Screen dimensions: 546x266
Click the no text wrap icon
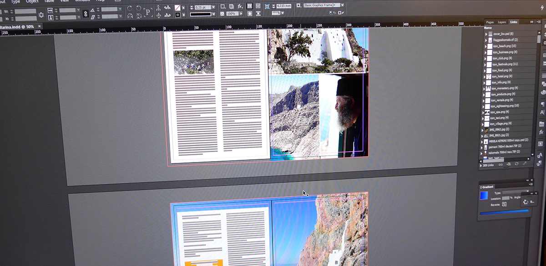pos(250,6)
